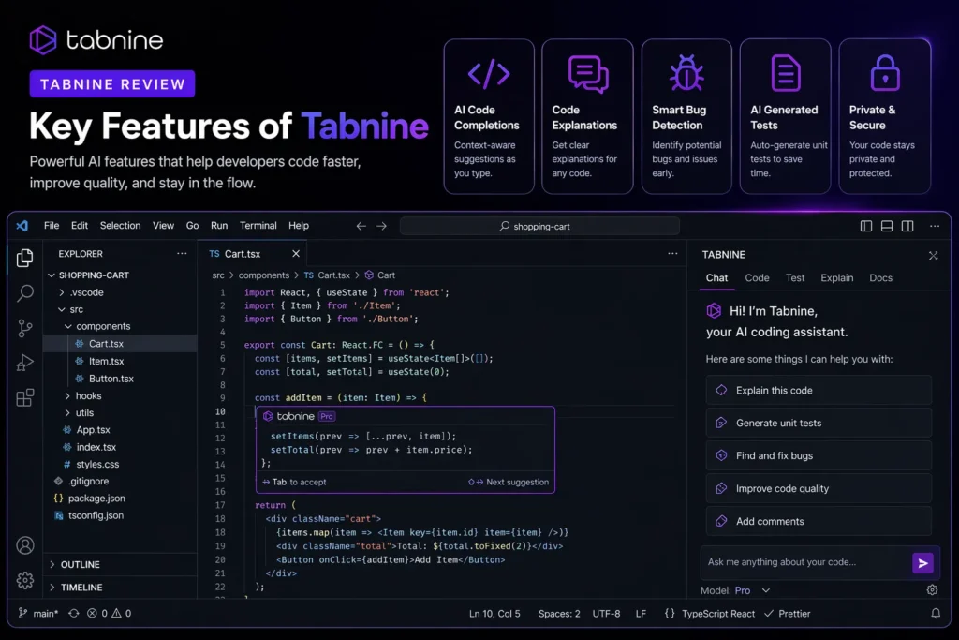Image resolution: width=959 pixels, height=640 pixels.
Task: Switch to Tabnine Test tab
Action: click(x=794, y=277)
